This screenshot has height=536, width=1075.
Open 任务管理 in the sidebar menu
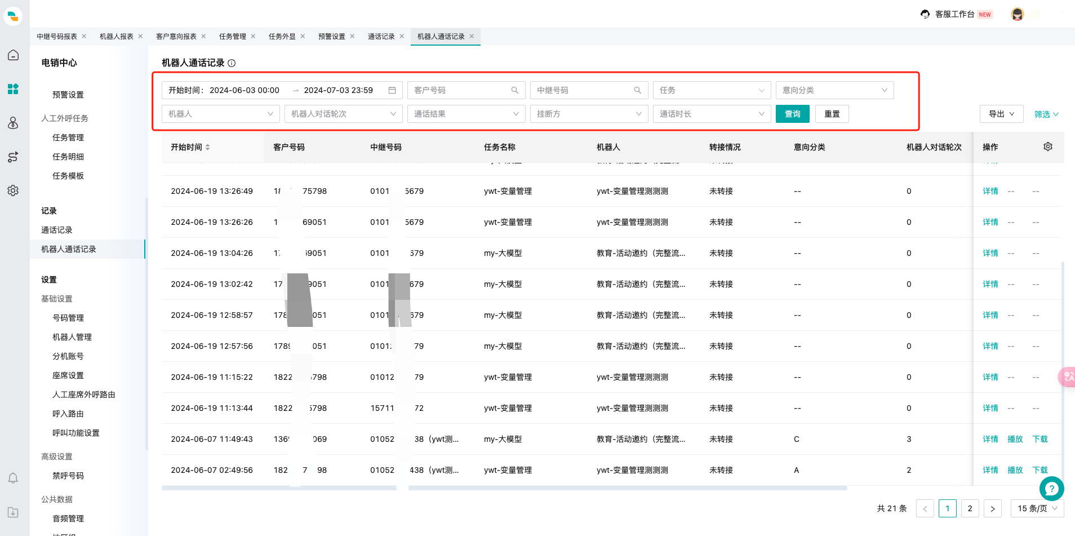pyautogui.click(x=68, y=138)
